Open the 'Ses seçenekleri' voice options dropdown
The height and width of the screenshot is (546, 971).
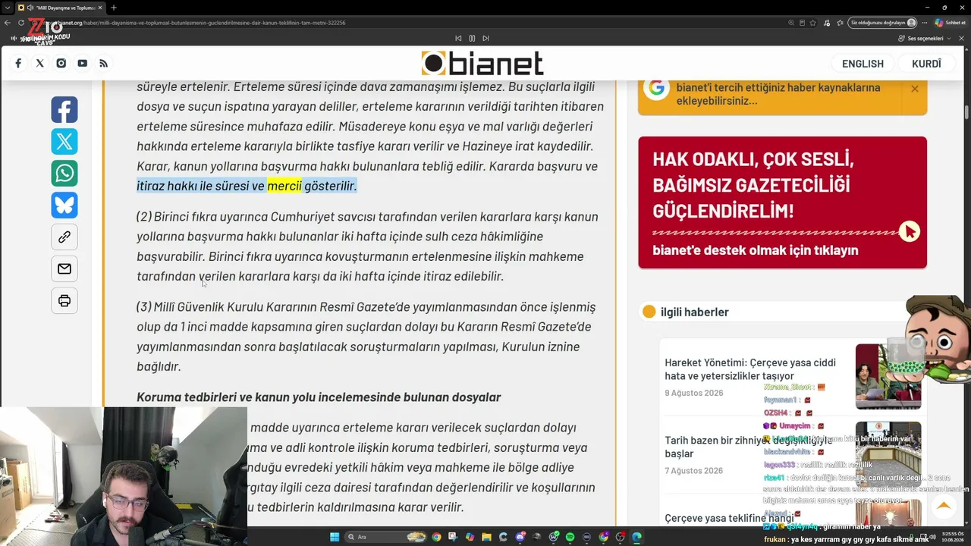[x=925, y=38]
